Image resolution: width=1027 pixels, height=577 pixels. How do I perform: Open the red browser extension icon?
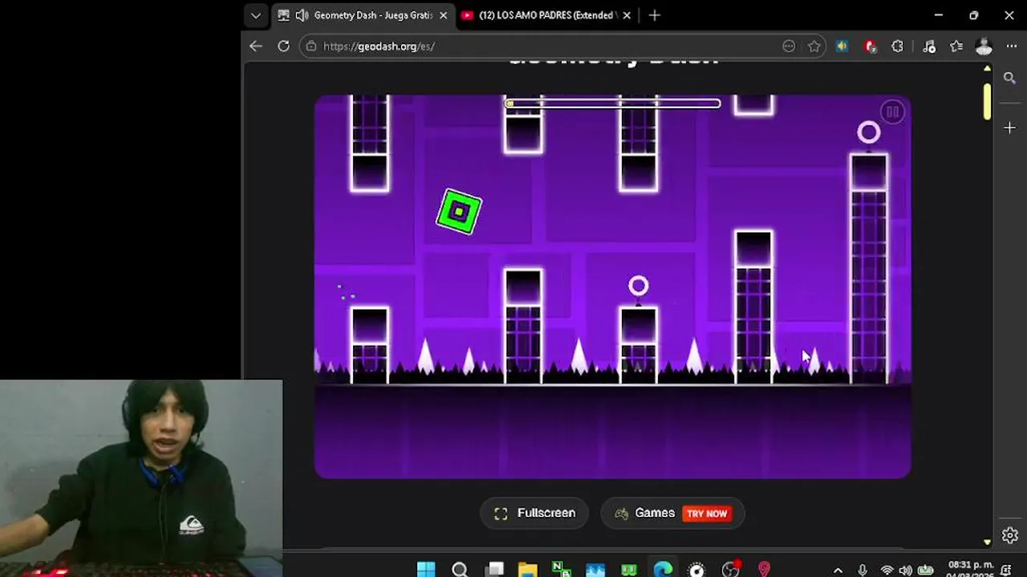[871, 46]
